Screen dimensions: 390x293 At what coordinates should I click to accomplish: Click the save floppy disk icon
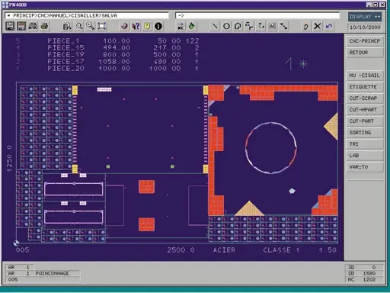[10, 26]
